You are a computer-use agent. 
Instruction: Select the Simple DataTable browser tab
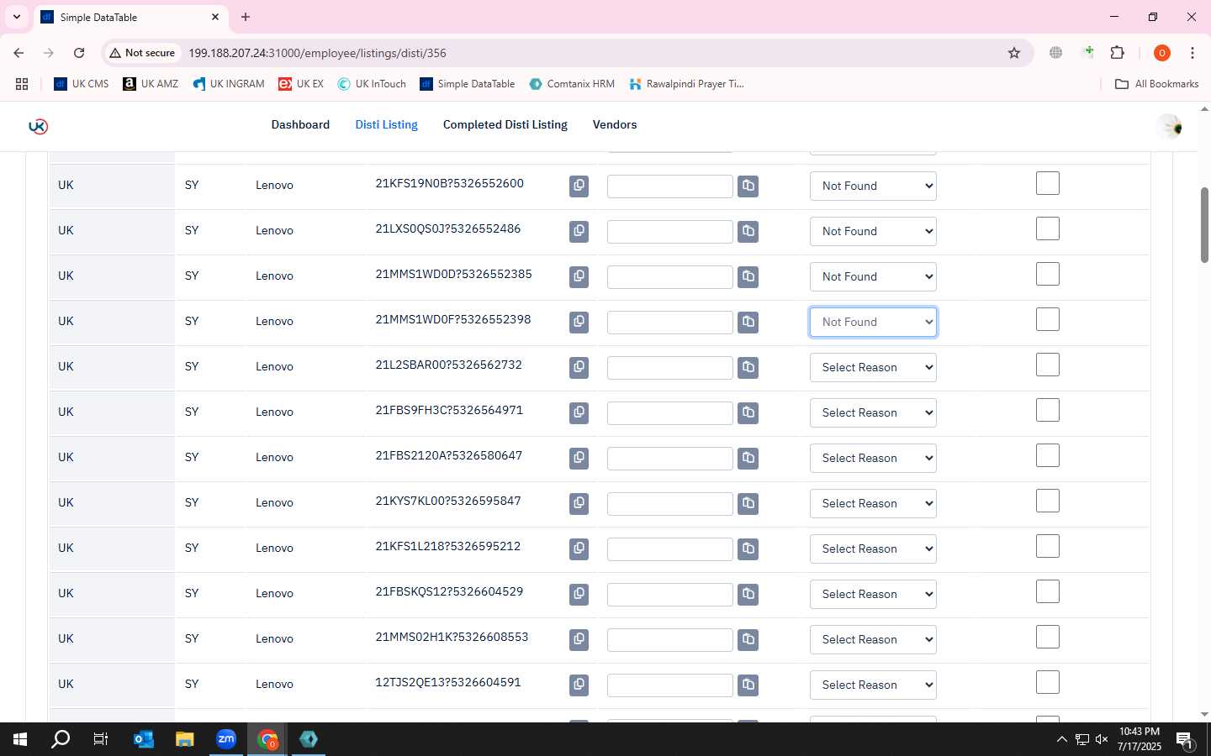coord(130,18)
